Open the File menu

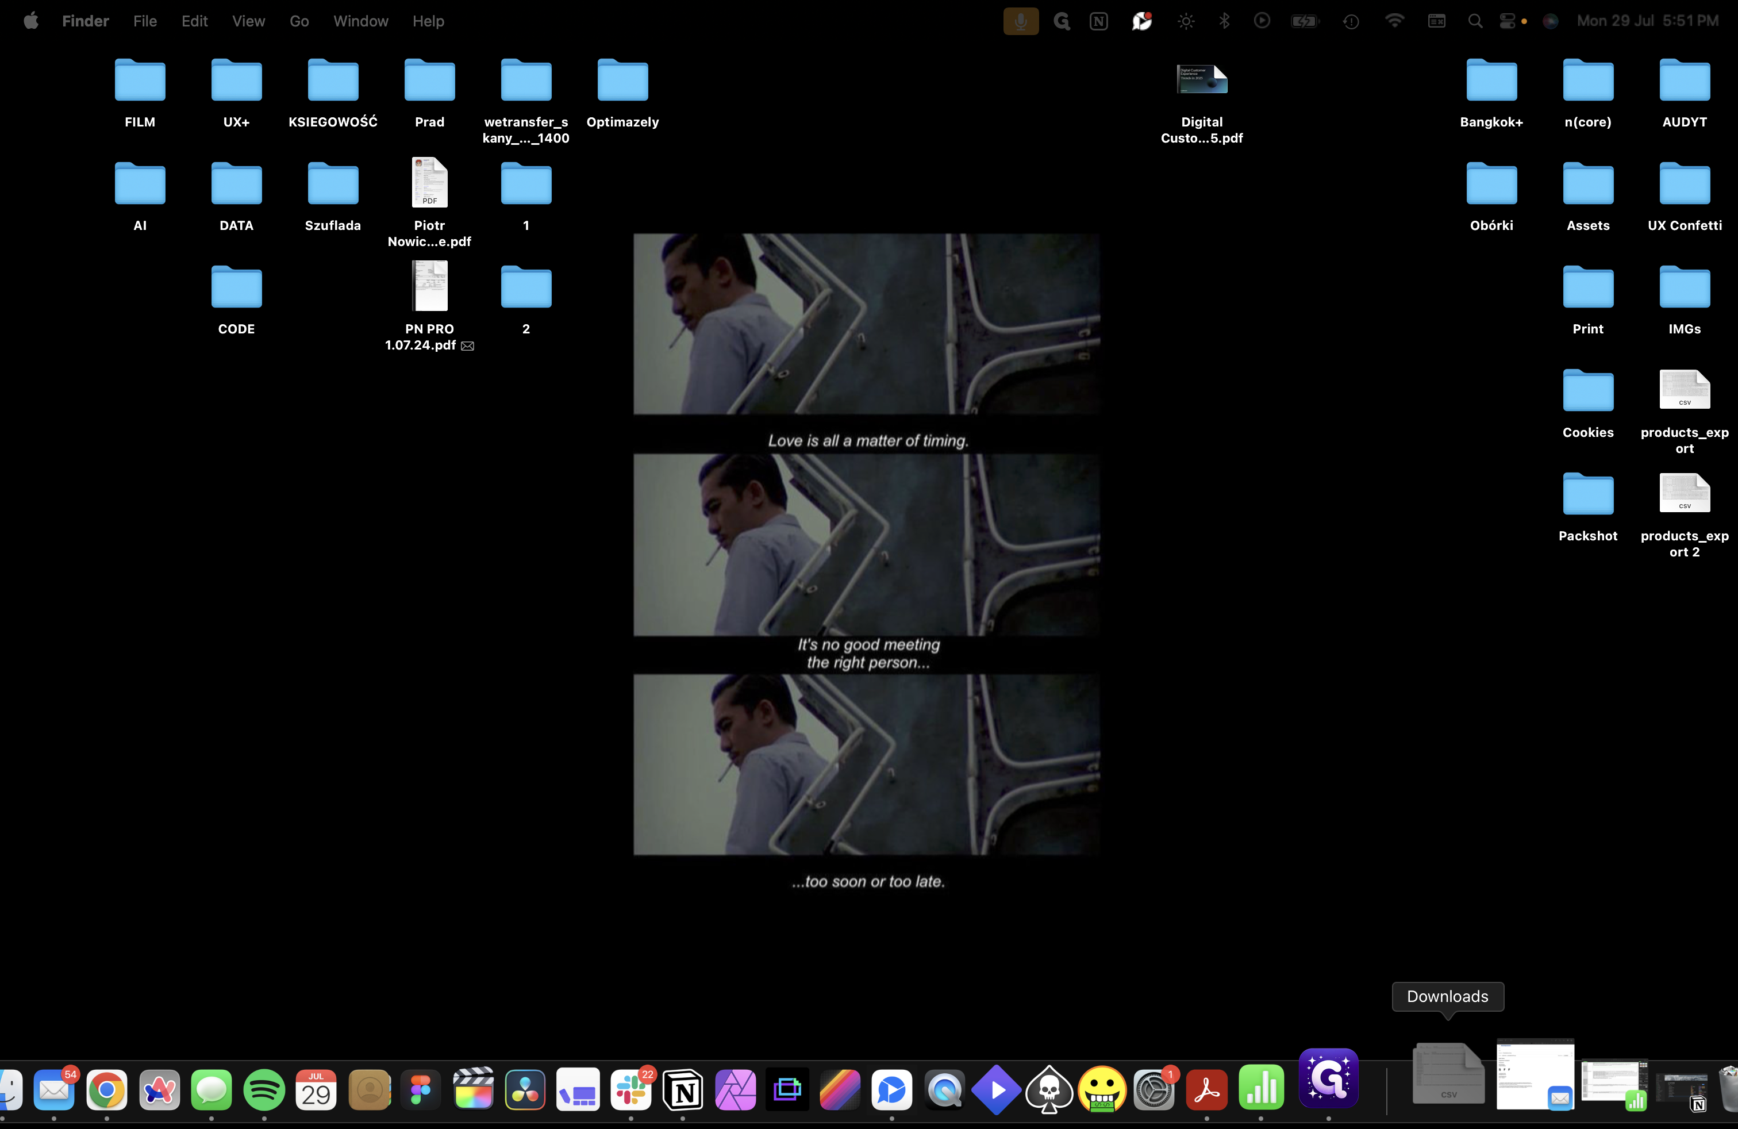click(x=145, y=21)
